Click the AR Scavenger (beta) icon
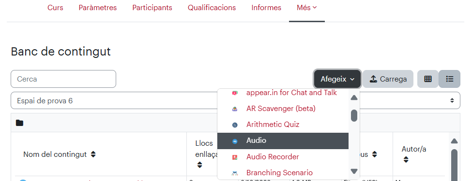Screen dimensions: 472x181 (x=235, y=109)
